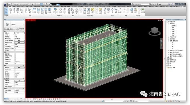Select the Tag Area tool

coord(100,11)
